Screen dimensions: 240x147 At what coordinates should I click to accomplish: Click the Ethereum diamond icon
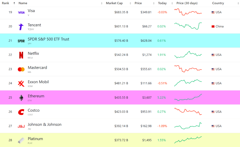pos(21,98)
